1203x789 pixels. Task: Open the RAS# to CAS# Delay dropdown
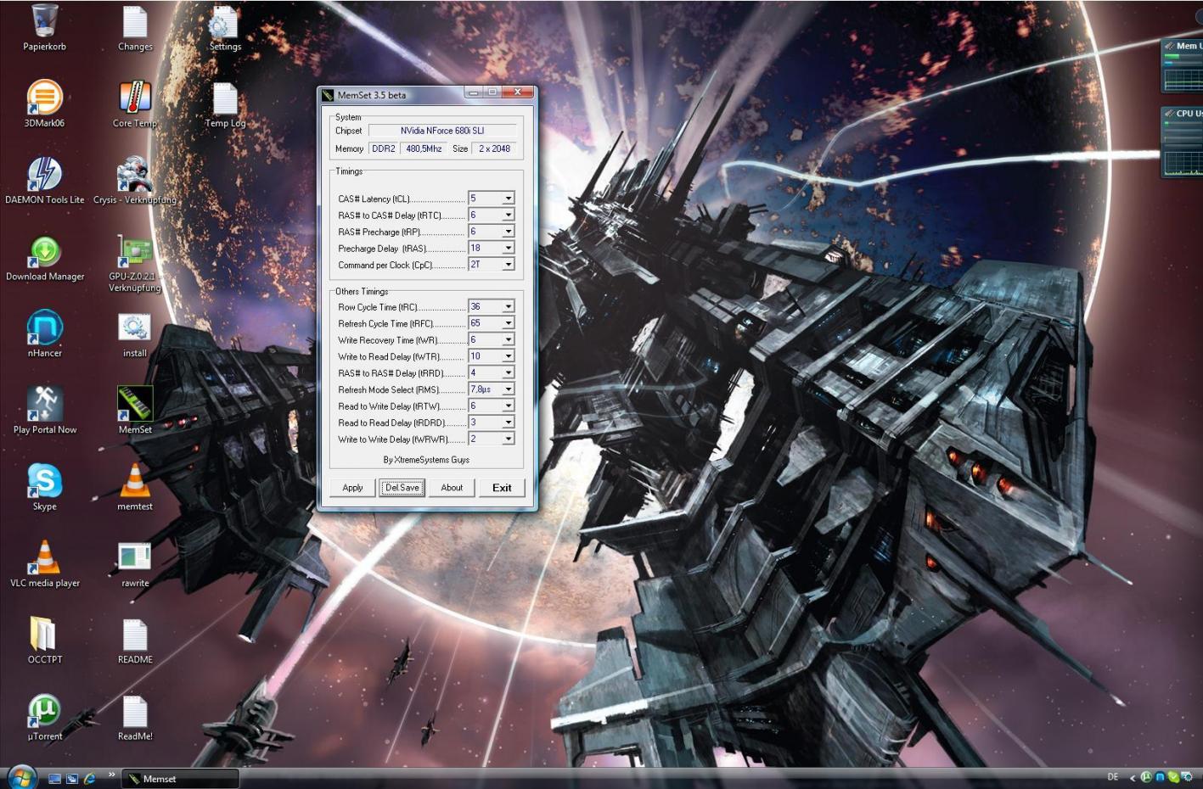[491, 215]
